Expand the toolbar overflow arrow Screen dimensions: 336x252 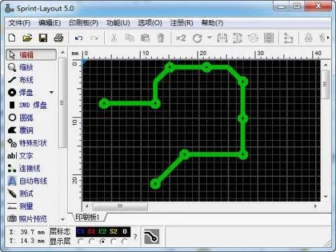(328, 38)
